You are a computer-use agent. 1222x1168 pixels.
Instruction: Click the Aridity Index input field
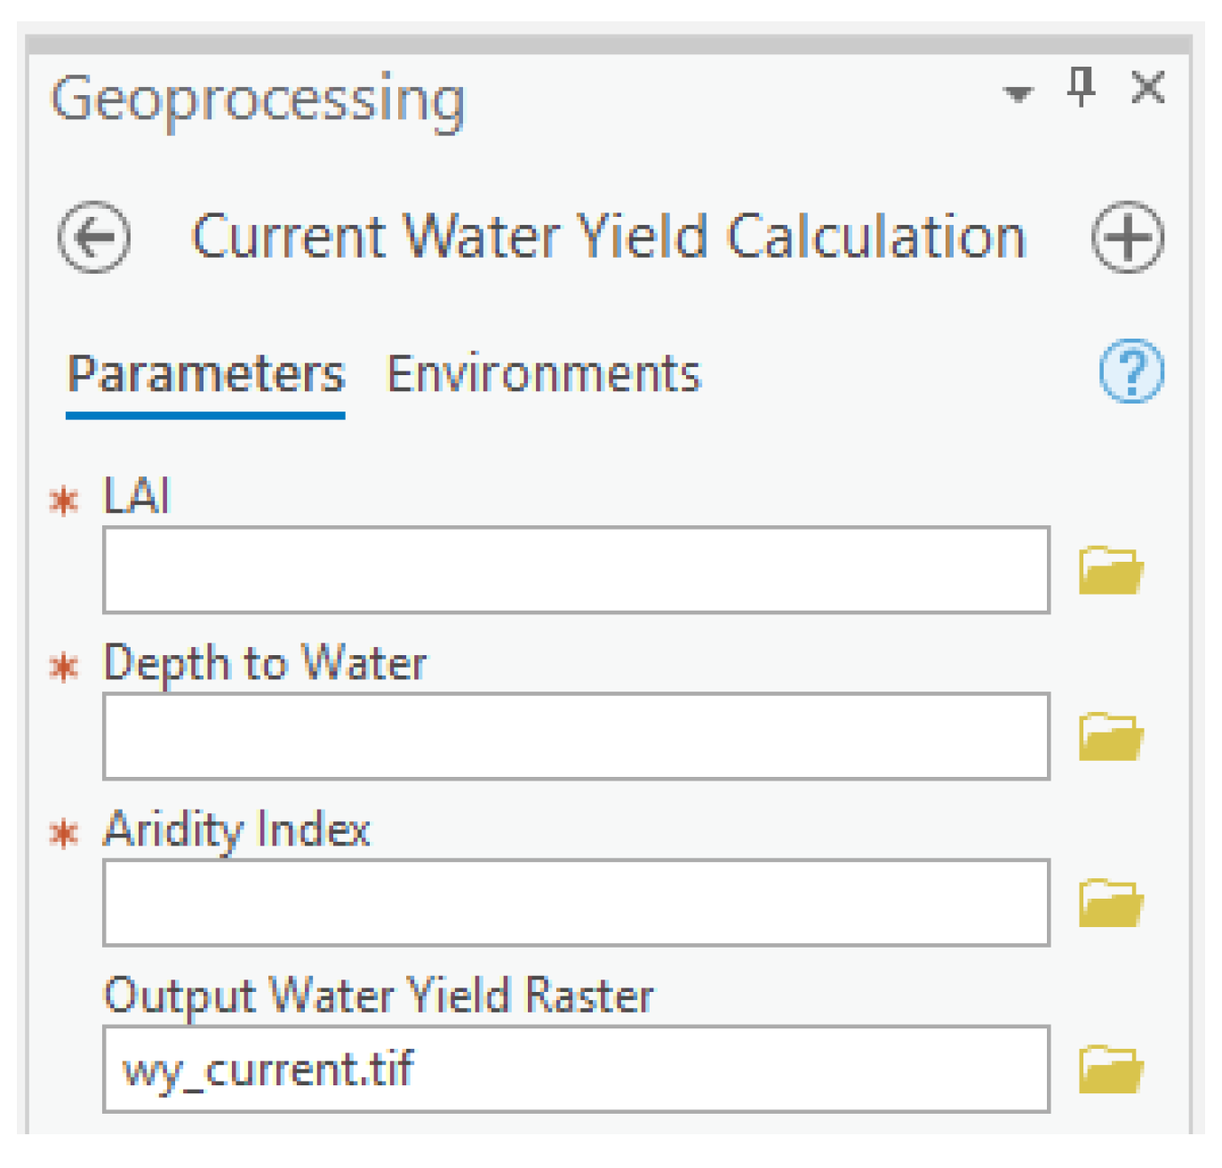[576, 902]
